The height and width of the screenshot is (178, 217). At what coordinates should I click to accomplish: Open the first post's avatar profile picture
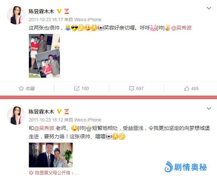coord(16,15)
